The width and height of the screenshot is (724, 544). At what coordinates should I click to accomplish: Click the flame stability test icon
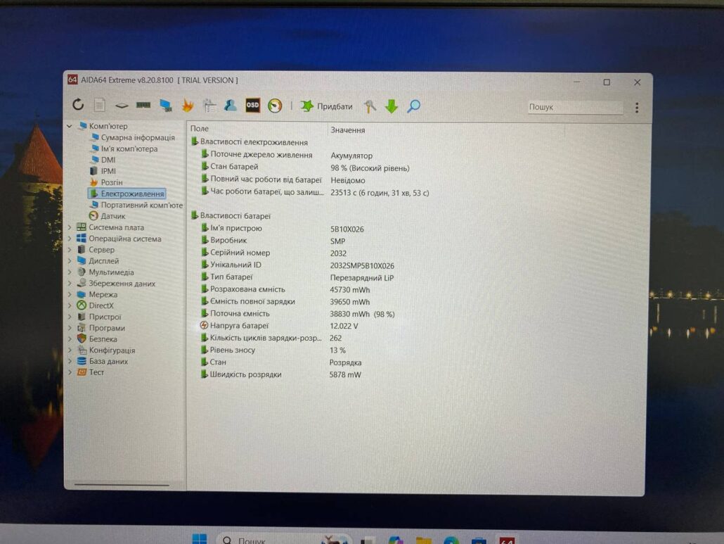(188, 106)
